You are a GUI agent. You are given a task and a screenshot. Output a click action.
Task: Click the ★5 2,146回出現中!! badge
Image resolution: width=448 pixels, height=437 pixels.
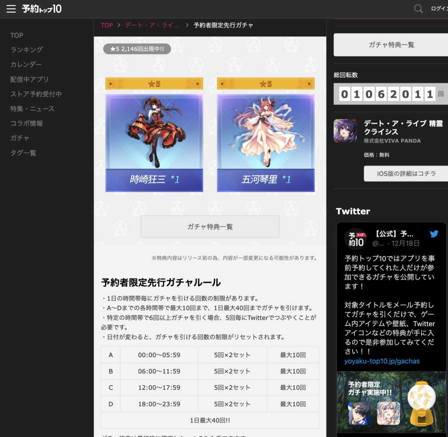click(137, 49)
